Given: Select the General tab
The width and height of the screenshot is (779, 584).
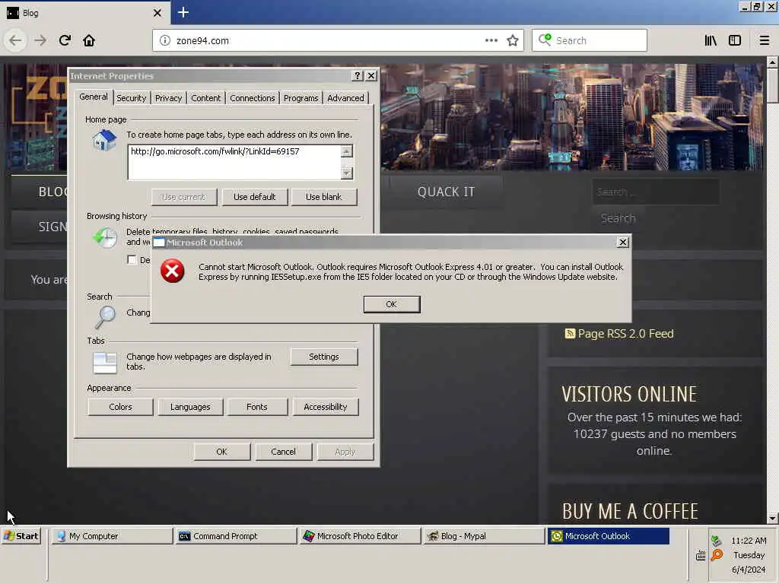Looking at the screenshot, I should [x=94, y=97].
